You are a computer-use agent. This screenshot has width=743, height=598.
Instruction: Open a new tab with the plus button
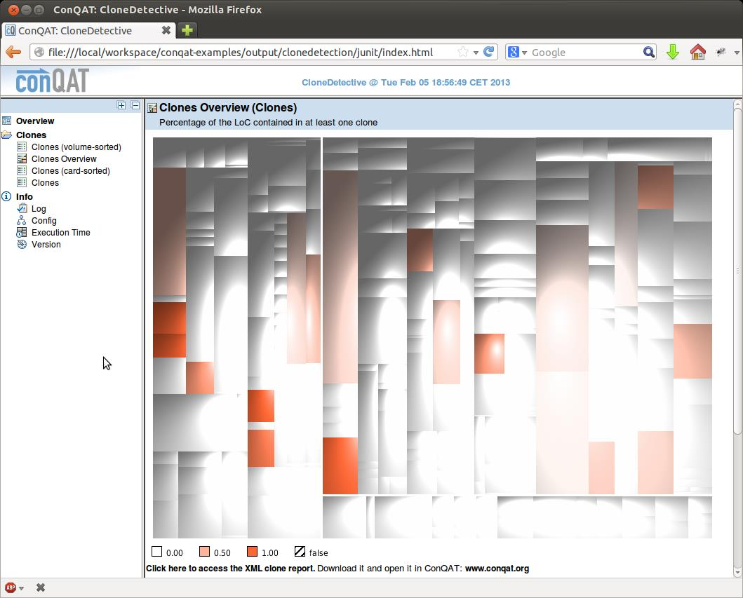[x=187, y=30]
